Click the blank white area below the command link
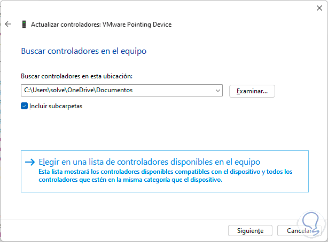 tap(160, 205)
